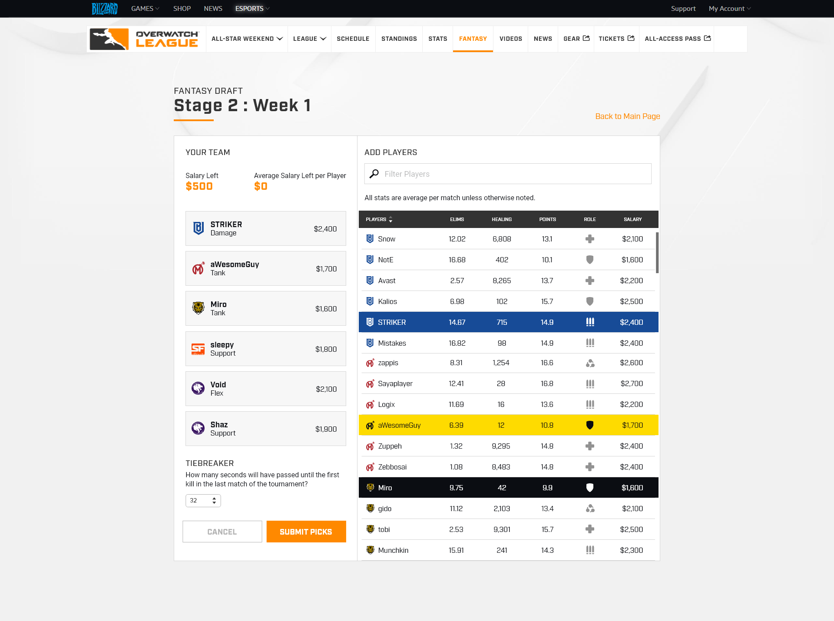Switch to the STANDINGS tab
Image resolution: width=834 pixels, height=621 pixels.
[x=399, y=39]
